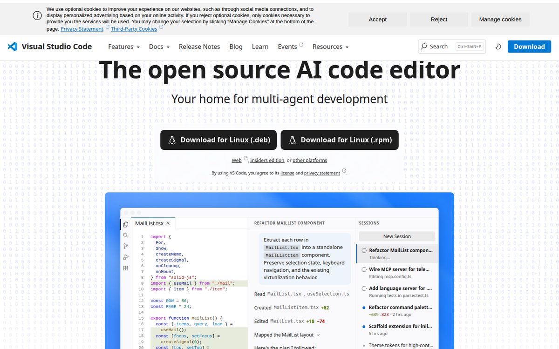Open the Privacy Statement link
The image size is (559, 349).
[x=82, y=29]
